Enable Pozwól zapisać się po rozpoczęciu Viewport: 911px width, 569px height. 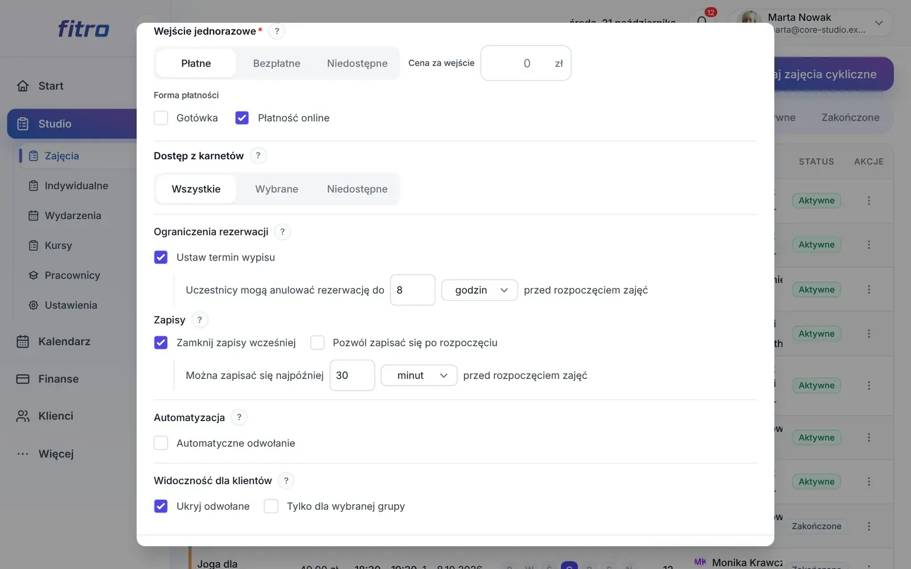click(x=318, y=343)
